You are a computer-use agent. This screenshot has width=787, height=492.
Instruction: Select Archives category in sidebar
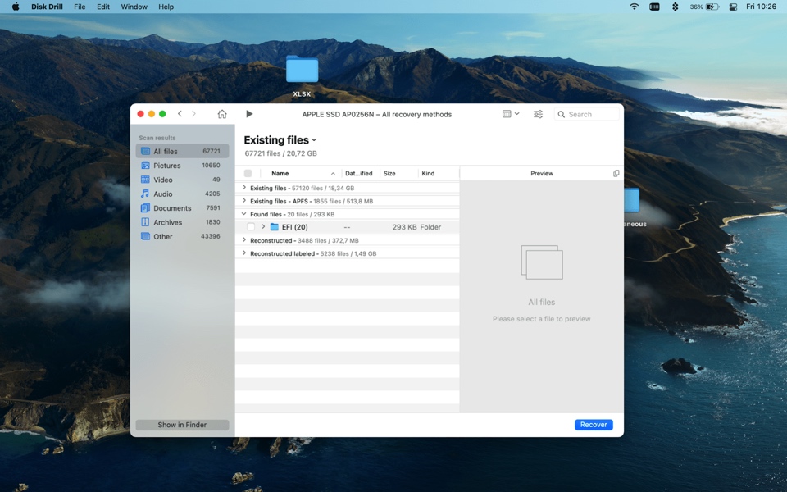[x=182, y=222]
